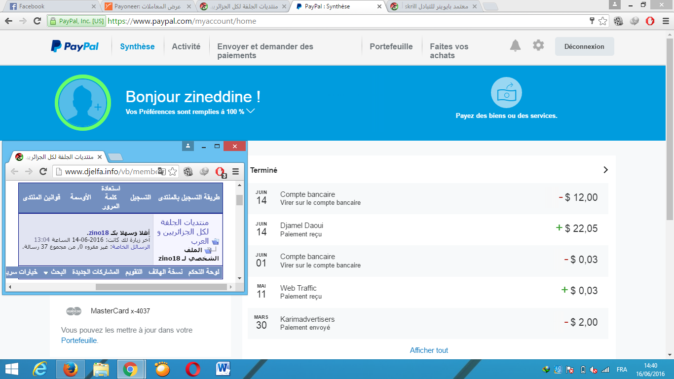Go back in the djelfa window
674x379 pixels.
pos(14,171)
